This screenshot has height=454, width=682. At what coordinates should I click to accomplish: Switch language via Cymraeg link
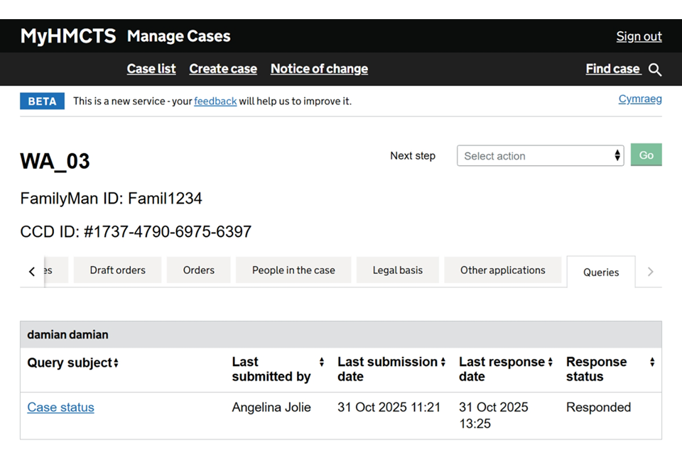[x=640, y=99]
